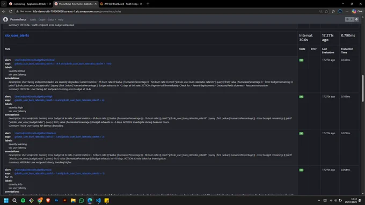Open browser settings and more menu
The width and height of the screenshot is (365, 205).
[x=347, y=11]
